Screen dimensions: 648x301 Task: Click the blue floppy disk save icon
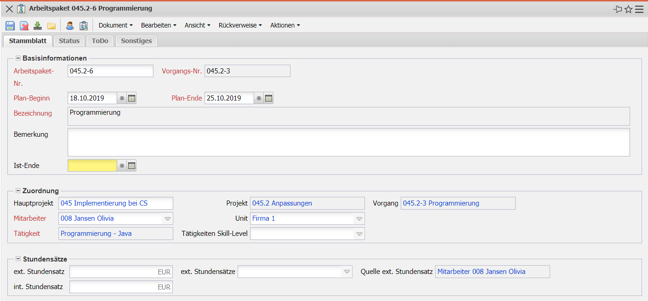coord(10,26)
